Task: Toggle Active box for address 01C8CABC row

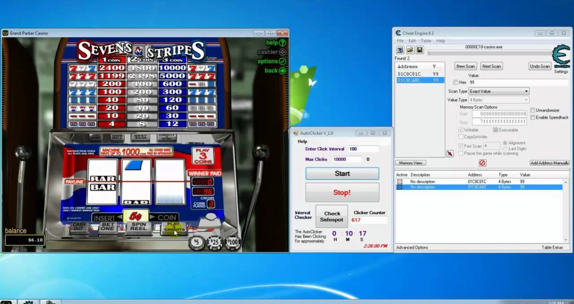Action: (399, 187)
